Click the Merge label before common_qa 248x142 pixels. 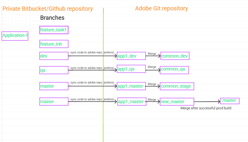[152, 67]
